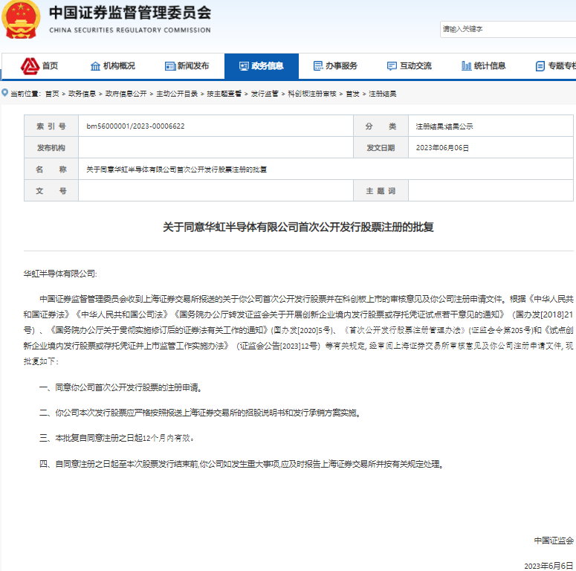Open the 办事服务 navigation tab
The image size is (576, 571).
tap(335, 66)
